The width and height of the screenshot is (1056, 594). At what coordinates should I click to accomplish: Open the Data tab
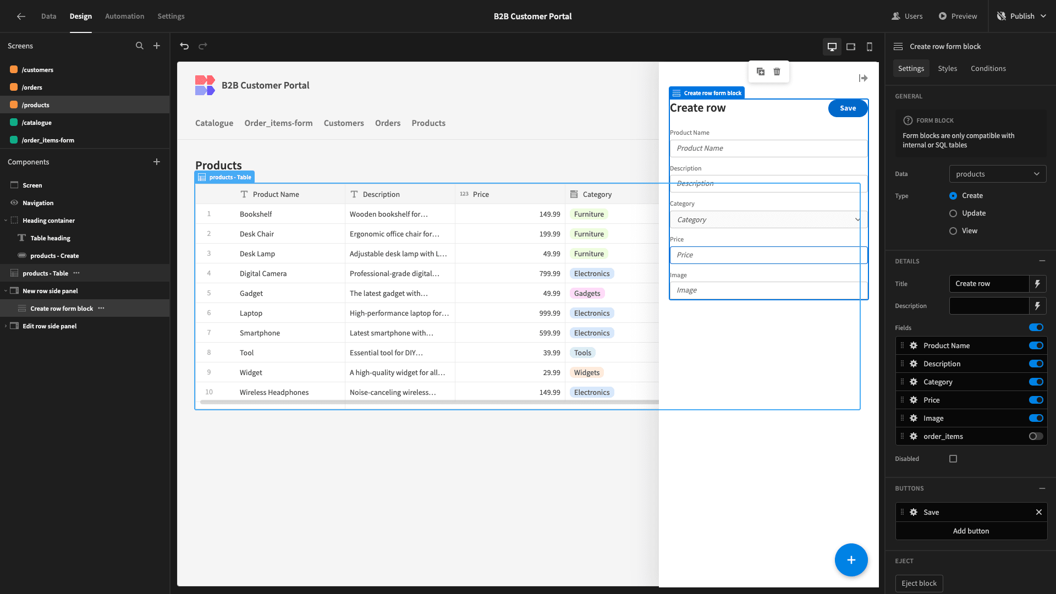point(48,16)
